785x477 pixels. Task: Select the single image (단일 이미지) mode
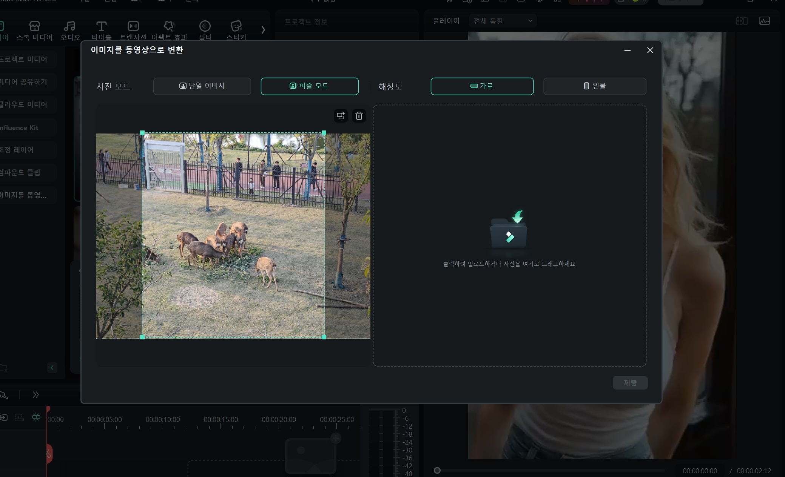[202, 86]
